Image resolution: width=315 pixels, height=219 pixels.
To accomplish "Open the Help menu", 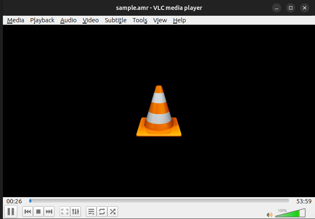I will pyautogui.click(x=180, y=20).
